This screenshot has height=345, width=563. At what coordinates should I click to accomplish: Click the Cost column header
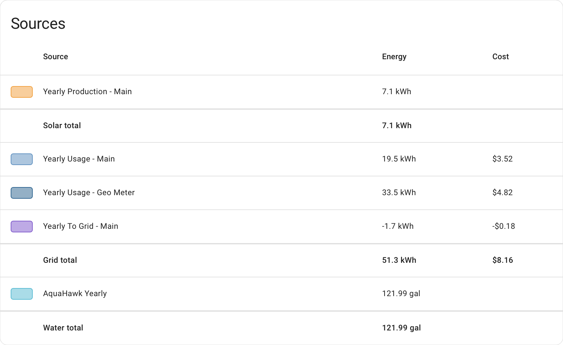[x=500, y=57]
